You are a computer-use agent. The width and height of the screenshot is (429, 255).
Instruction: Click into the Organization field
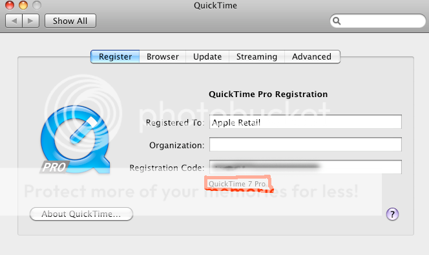point(306,144)
